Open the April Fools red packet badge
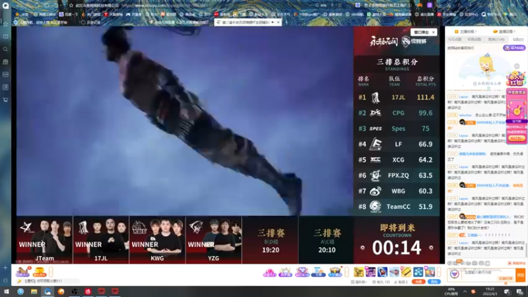528x297 pixels. point(517,79)
